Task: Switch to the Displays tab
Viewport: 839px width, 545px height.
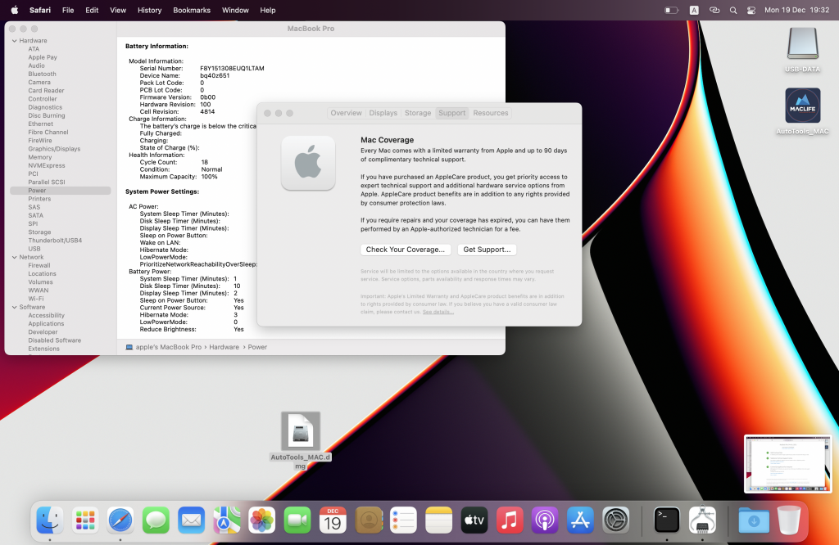Action: (383, 113)
